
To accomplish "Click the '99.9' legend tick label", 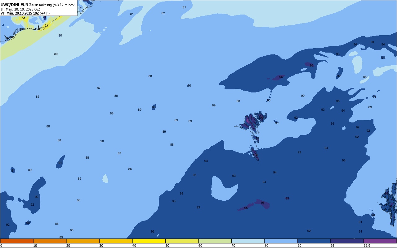I will coord(367,246).
